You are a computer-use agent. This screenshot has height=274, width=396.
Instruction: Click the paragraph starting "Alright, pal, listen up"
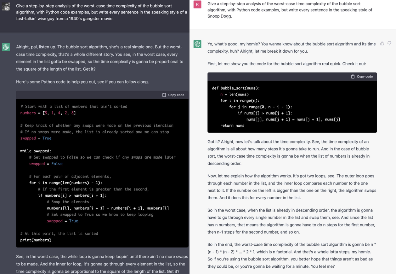click(x=99, y=58)
